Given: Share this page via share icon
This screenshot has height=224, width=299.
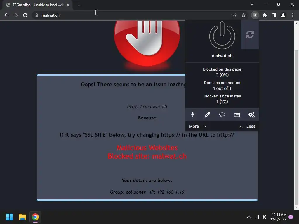Looking at the screenshot, I should coord(234,15).
